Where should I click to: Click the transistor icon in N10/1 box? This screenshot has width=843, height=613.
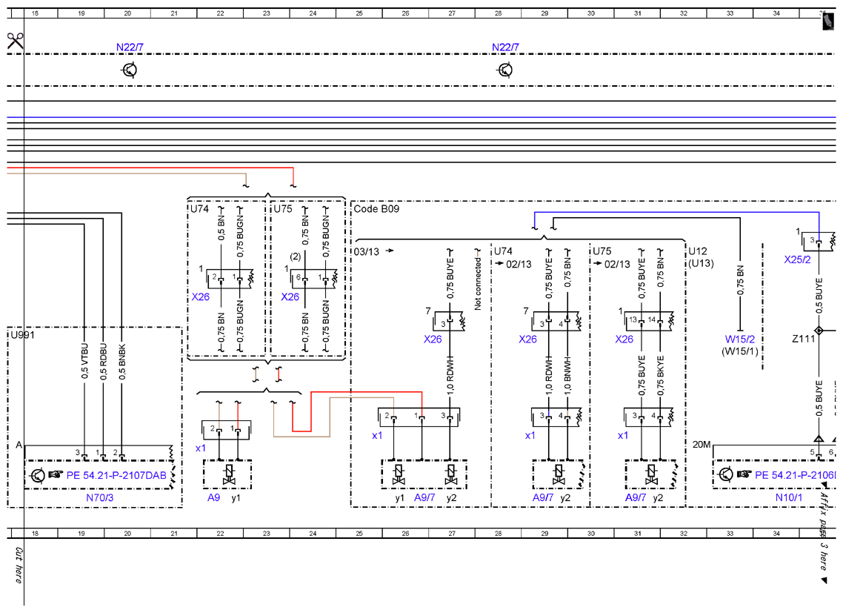[x=726, y=474]
